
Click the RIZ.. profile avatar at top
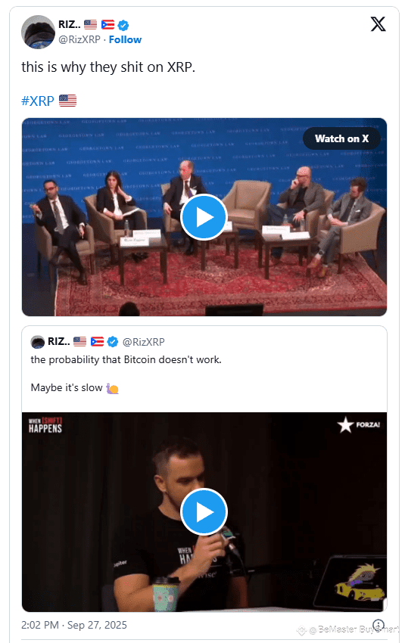pos(38,32)
